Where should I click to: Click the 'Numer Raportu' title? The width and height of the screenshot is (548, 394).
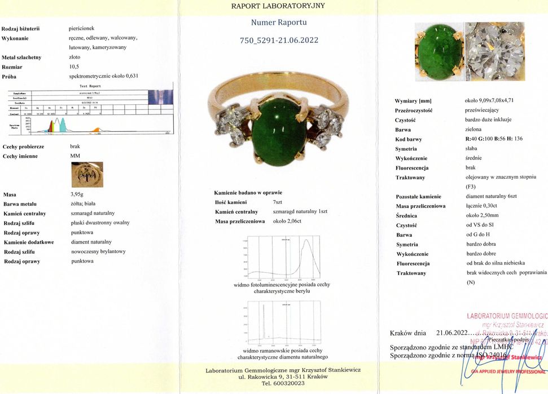point(279,23)
